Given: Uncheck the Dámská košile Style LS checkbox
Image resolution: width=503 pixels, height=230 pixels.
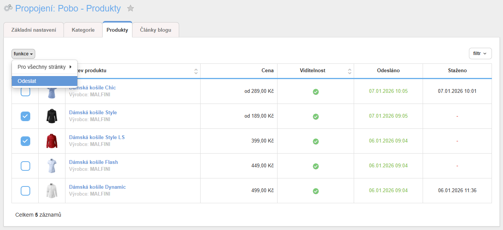Looking at the screenshot, I should click(25, 141).
